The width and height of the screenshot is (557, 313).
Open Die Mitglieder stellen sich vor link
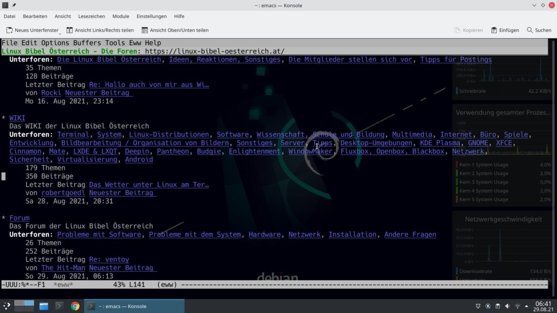350,60
